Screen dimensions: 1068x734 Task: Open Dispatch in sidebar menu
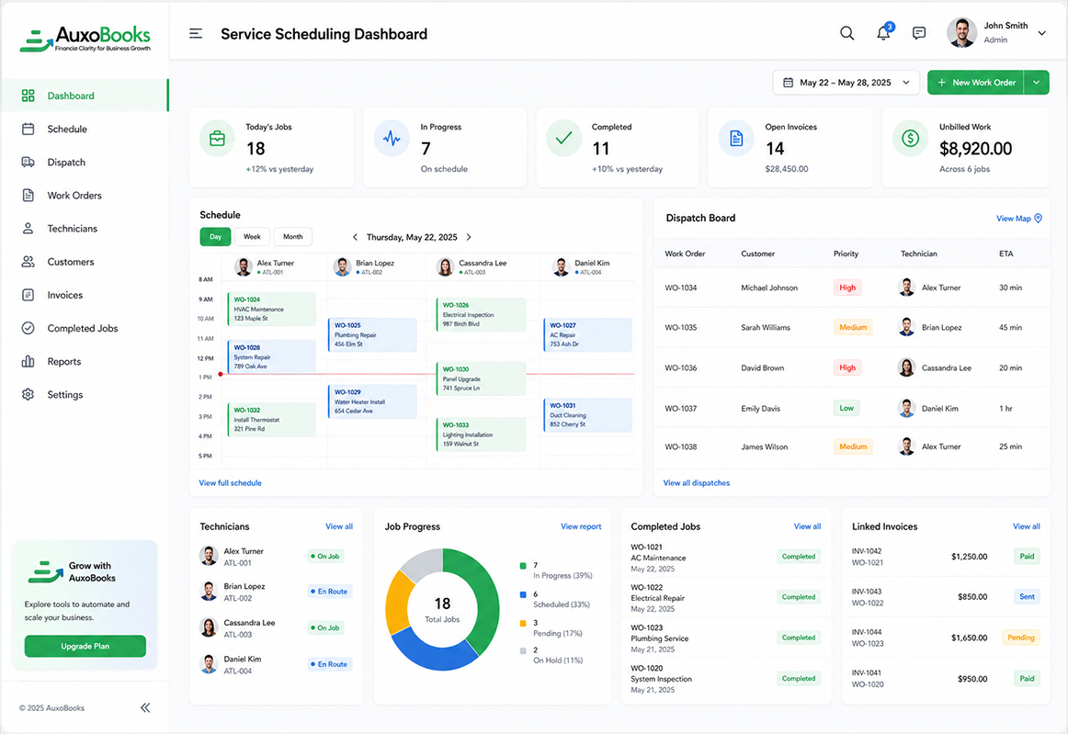click(x=85, y=162)
